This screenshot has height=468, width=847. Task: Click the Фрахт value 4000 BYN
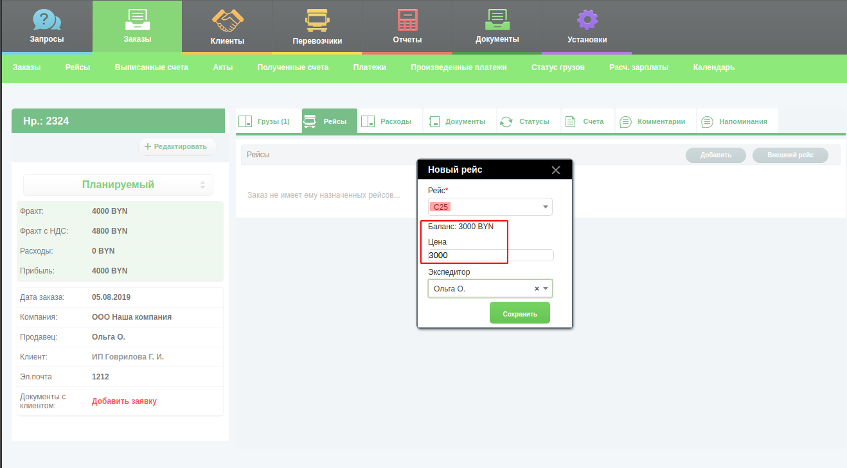[x=110, y=211]
